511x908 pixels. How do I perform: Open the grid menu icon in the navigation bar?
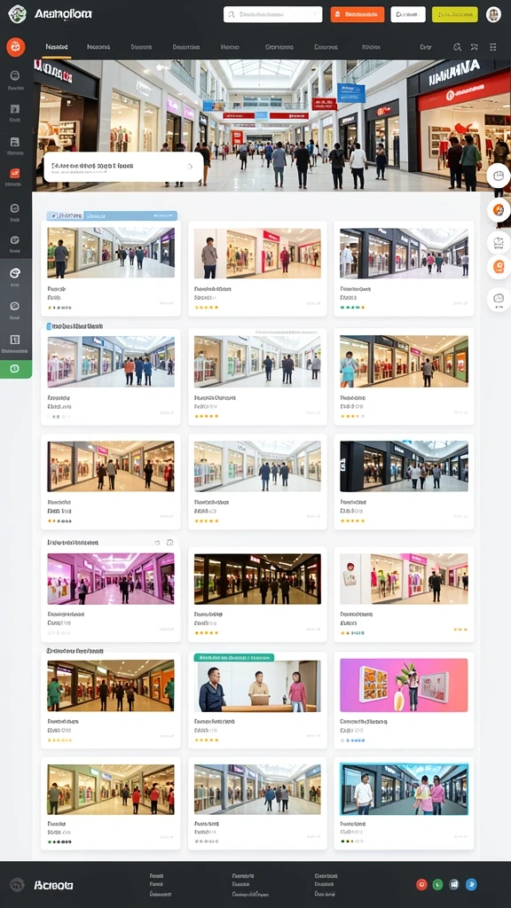493,47
